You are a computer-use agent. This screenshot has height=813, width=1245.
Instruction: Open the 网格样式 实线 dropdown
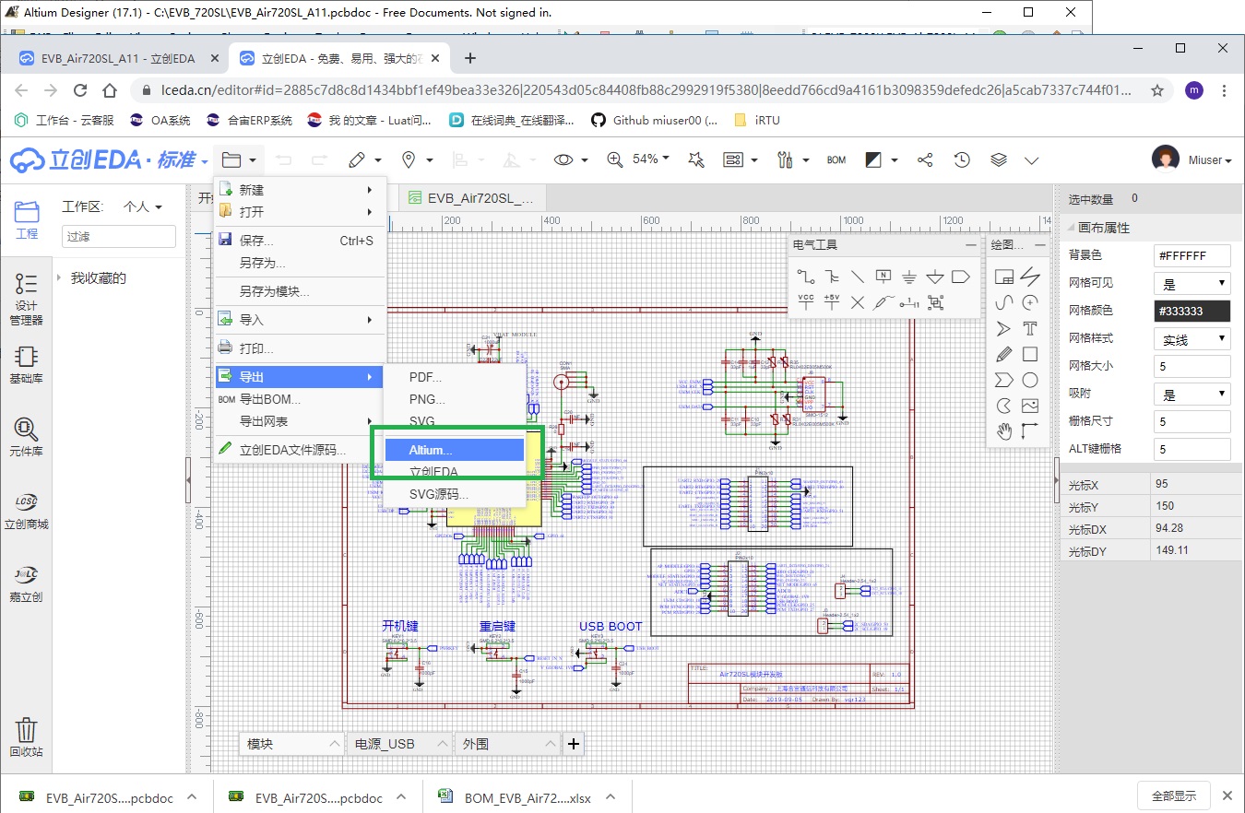[x=1192, y=339]
